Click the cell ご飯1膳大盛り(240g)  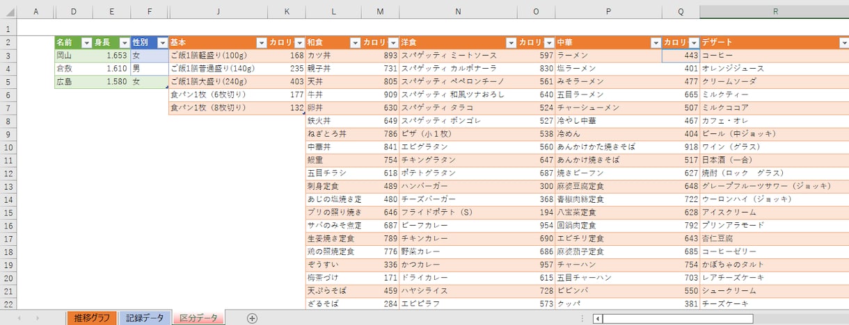218,81
